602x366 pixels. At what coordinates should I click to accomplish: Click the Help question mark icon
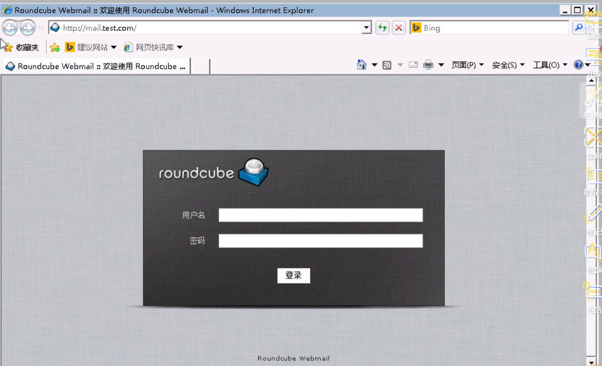click(578, 64)
